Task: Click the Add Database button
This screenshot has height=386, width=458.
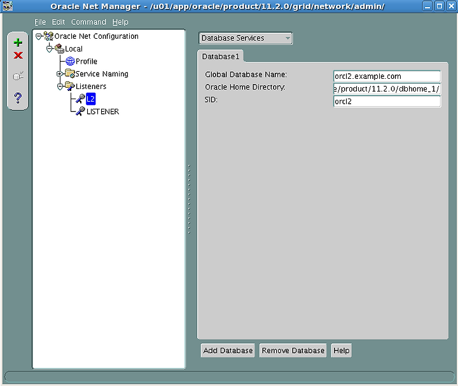Action: pyautogui.click(x=228, y=350)
